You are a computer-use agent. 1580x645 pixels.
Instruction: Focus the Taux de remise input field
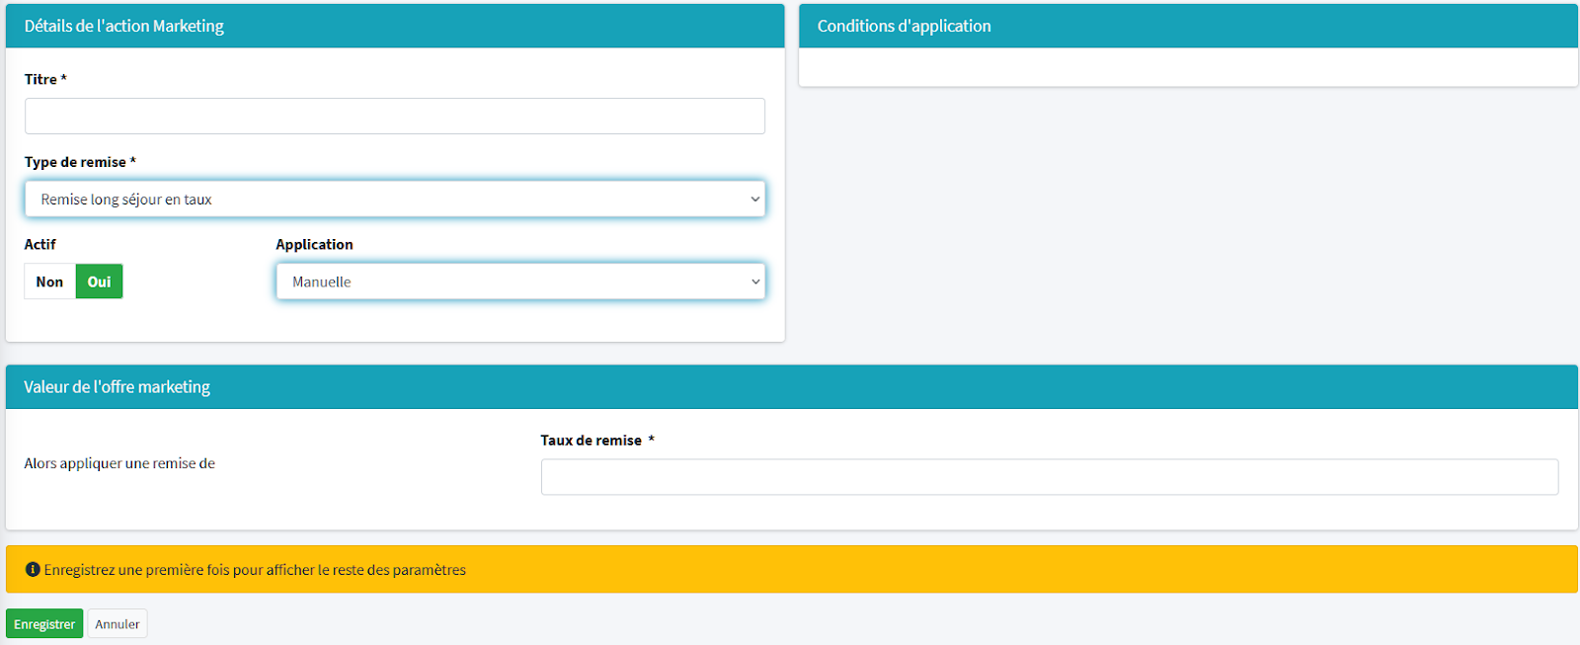point(1049,477)
